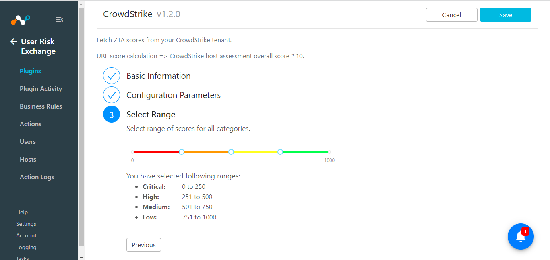The image size is (550, 260).
Task: Click the slider handle at the 750 boundary
Action: (280, 152)
